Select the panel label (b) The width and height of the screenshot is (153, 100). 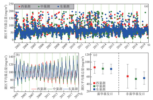click(x=18, y=55)
